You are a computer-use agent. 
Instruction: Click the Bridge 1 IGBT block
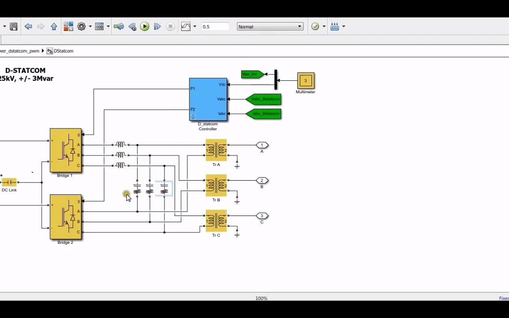point(65,150)
